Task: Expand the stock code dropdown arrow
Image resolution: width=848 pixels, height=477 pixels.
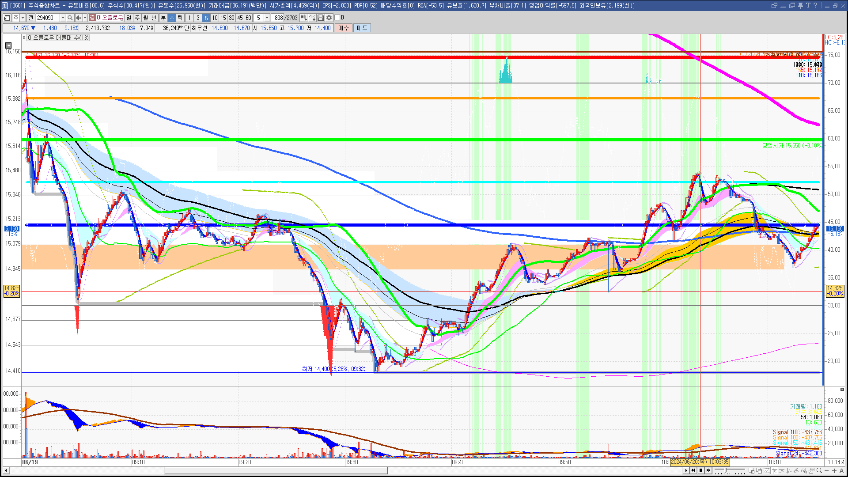Action: click(x=63, y=18)
